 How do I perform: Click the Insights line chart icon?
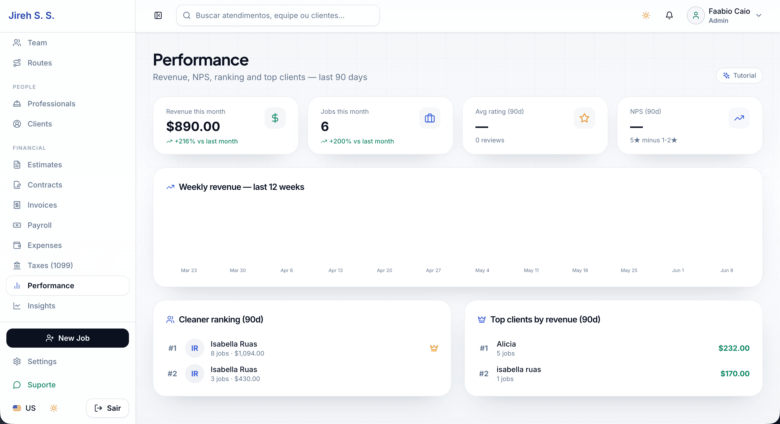pos(17,306)
